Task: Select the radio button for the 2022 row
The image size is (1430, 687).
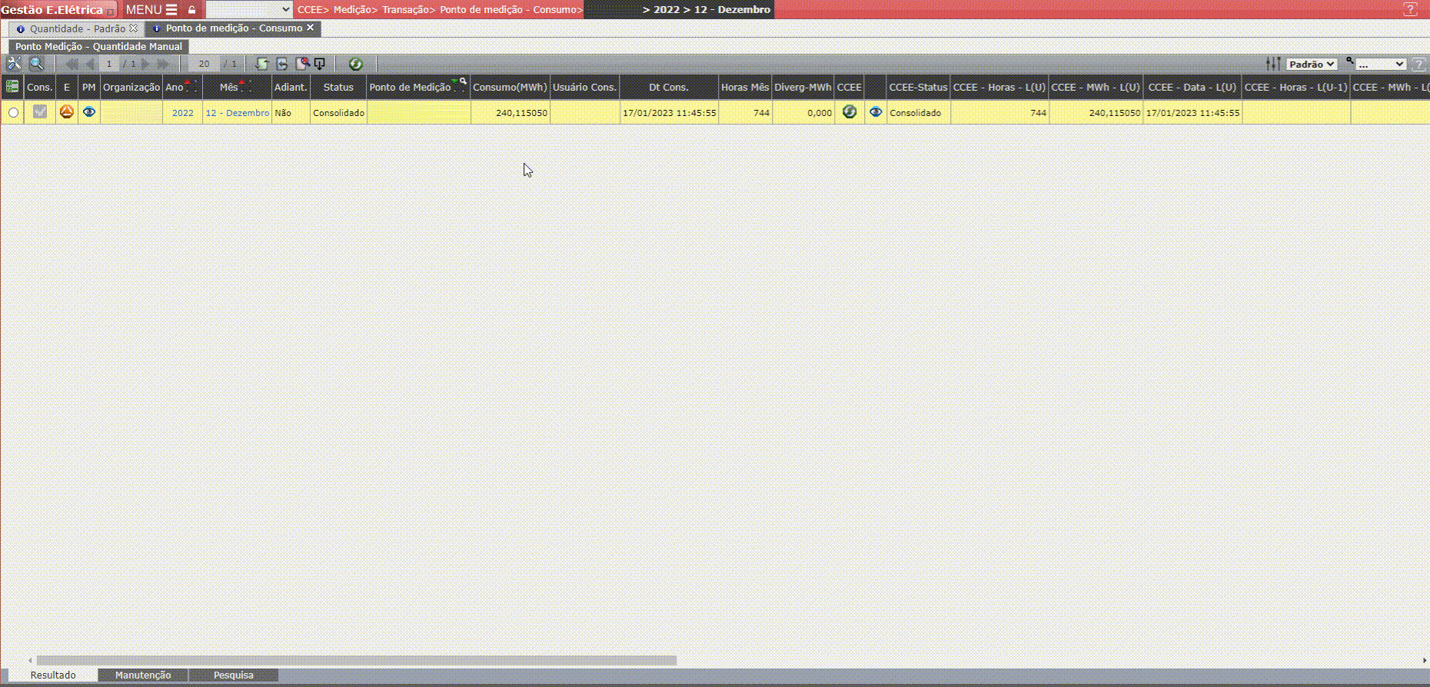Action: coord(13,113)
